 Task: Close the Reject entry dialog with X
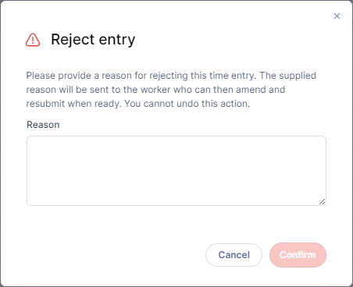337,16
